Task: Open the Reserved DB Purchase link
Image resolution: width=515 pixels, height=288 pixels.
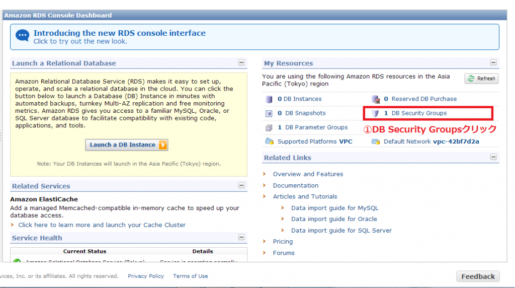Action: tap(424, 99)
